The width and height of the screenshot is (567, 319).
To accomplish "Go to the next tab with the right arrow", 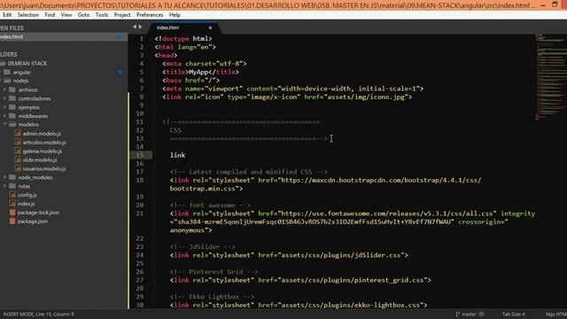I will pyautogui.click(x=140, y=27).
